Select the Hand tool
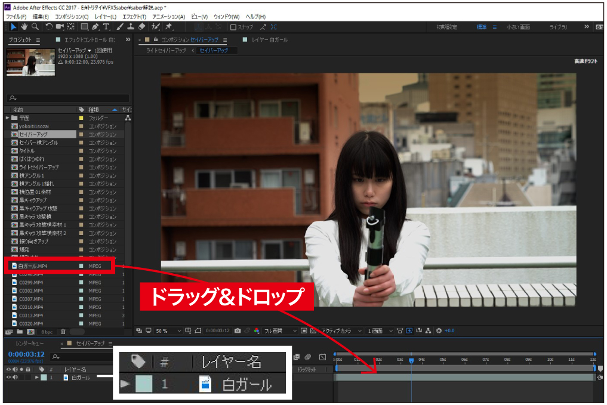Screen dimensions: 607x405 24,27
